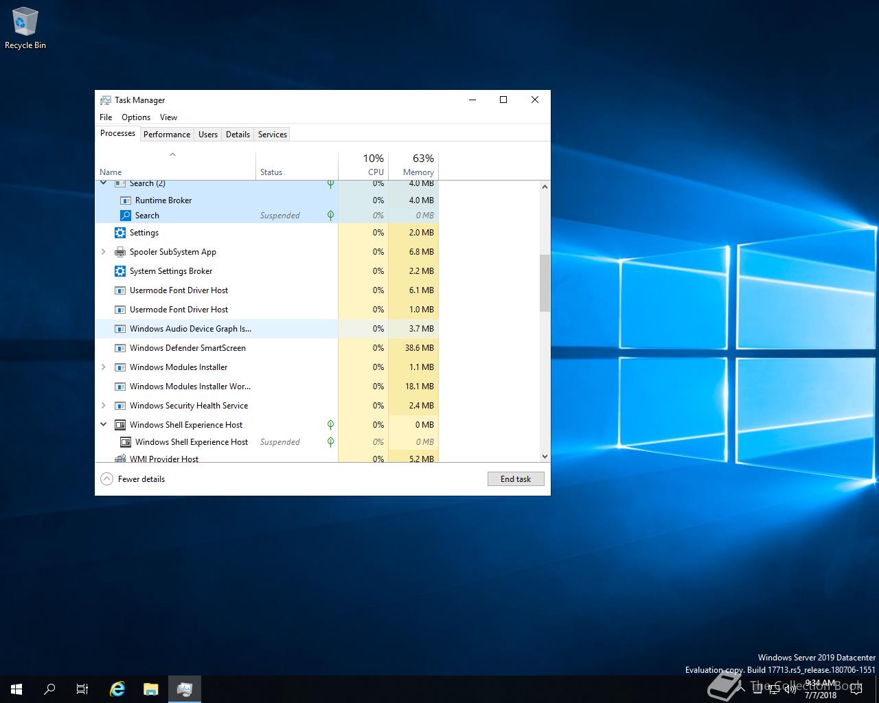This screenshot has width=879, height=703.
Task: Select the Windows Modules Installer row name
Action: [179, 367]
